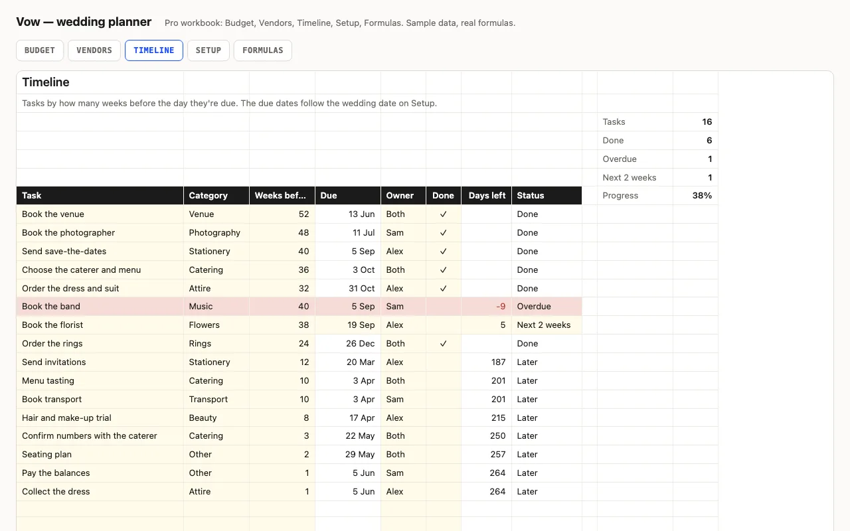Select the 'Collect the dress' task cell

point(100,492)
